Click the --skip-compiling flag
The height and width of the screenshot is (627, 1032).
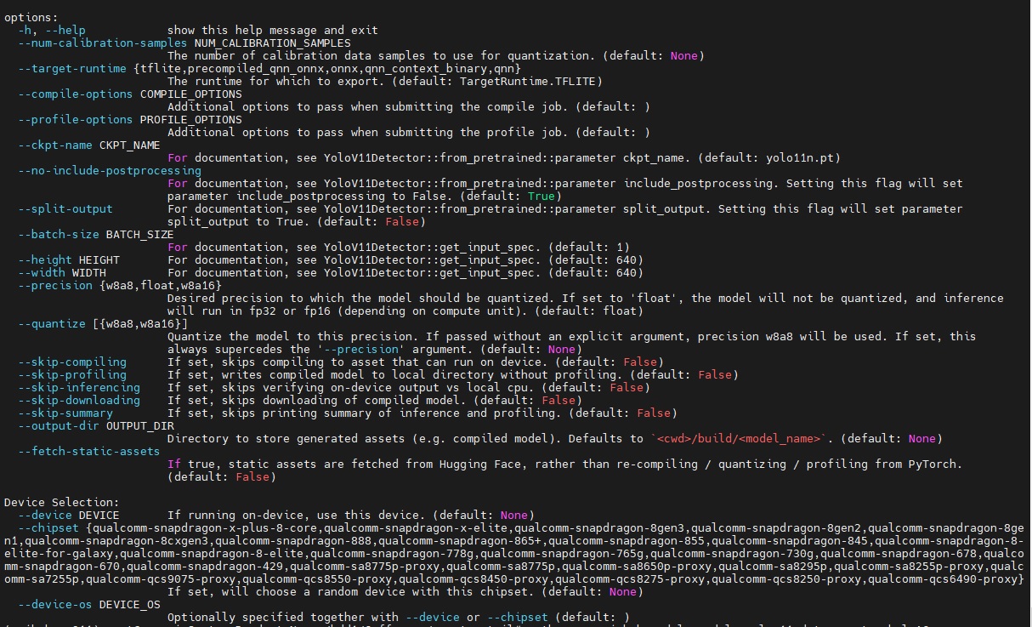[72, 362]
